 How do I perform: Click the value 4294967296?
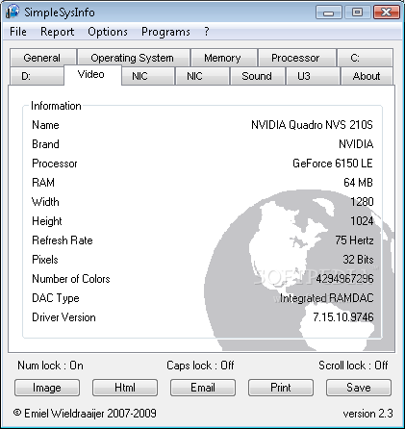pyautogui.click(x=344, y=279)
